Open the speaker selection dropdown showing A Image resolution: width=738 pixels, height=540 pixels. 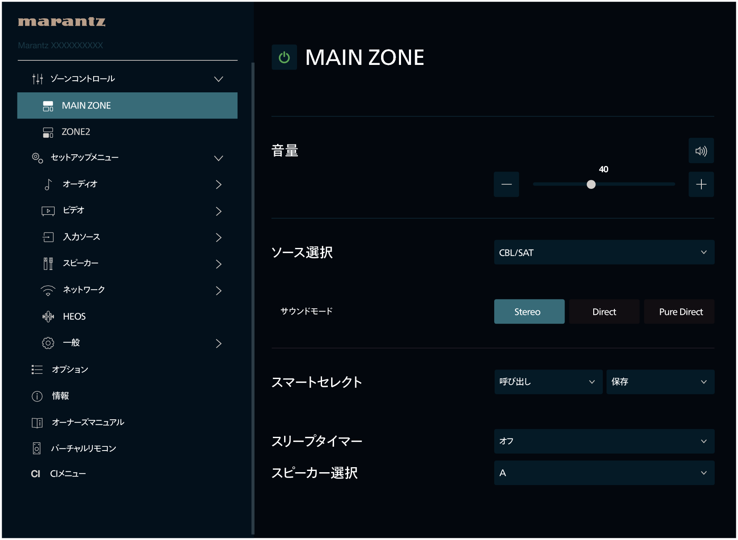point(604,473)
